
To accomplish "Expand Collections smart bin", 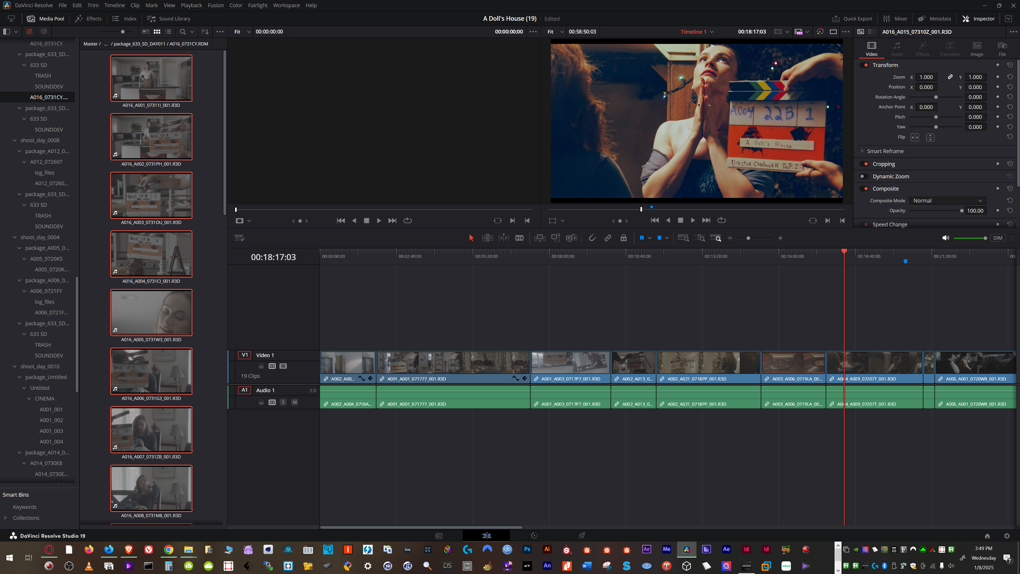I will tap(5, 518).
